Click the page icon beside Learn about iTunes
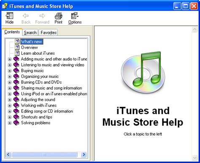 [17, 53]
